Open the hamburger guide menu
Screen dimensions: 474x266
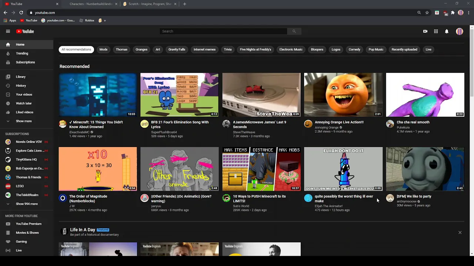click(x=8, y=31)
